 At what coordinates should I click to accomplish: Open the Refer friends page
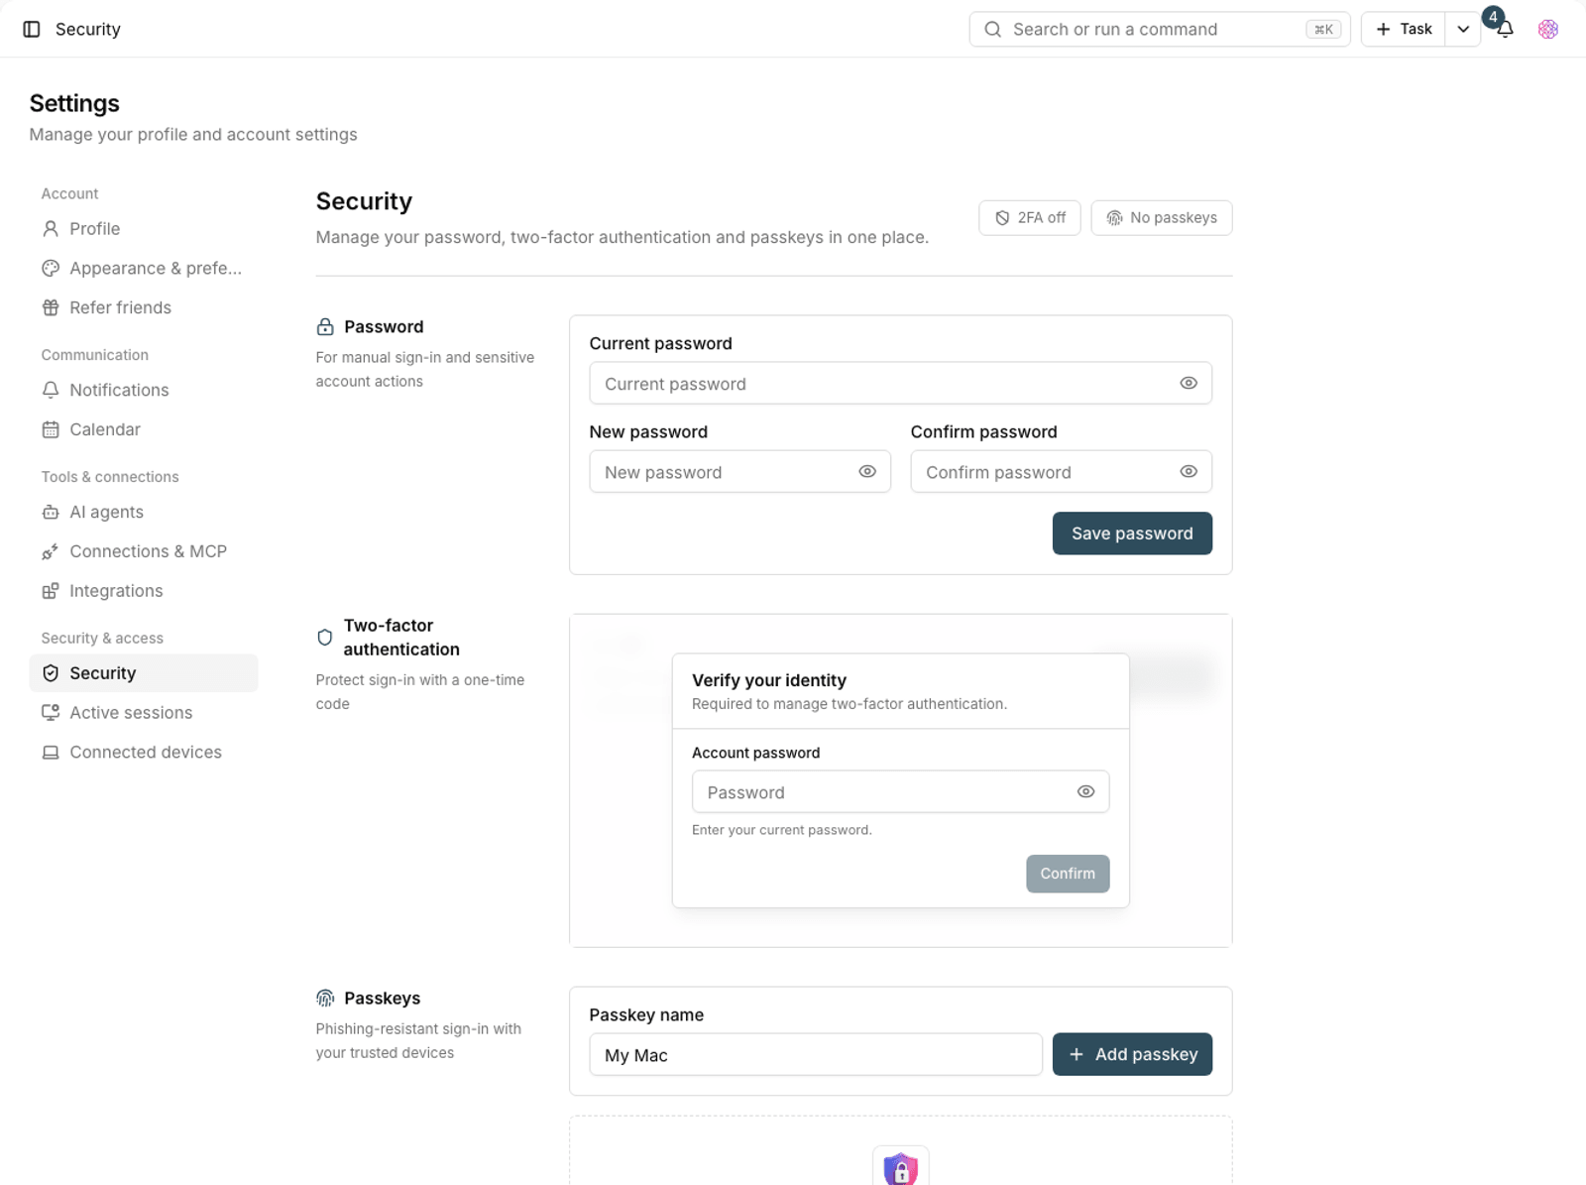point(144,307)
